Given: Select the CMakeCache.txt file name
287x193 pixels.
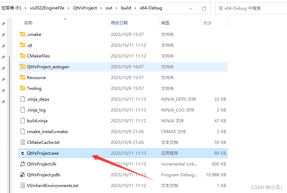Looking at the screenshot, I should click(43, 142).
